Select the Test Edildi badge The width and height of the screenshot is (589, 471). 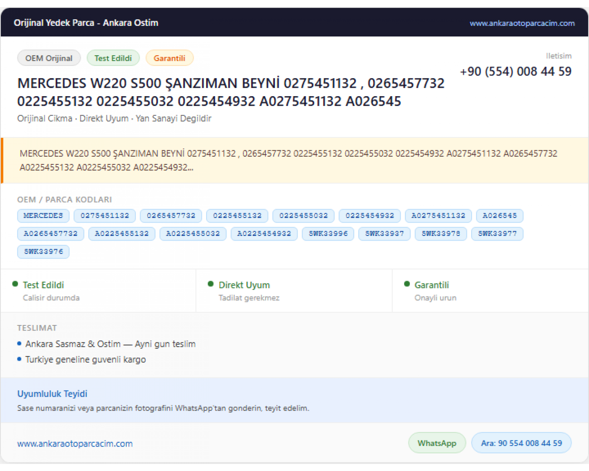pyautogui.click(x=113, y=58)
